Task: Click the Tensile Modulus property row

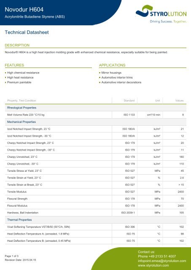Action: [96, 192]
